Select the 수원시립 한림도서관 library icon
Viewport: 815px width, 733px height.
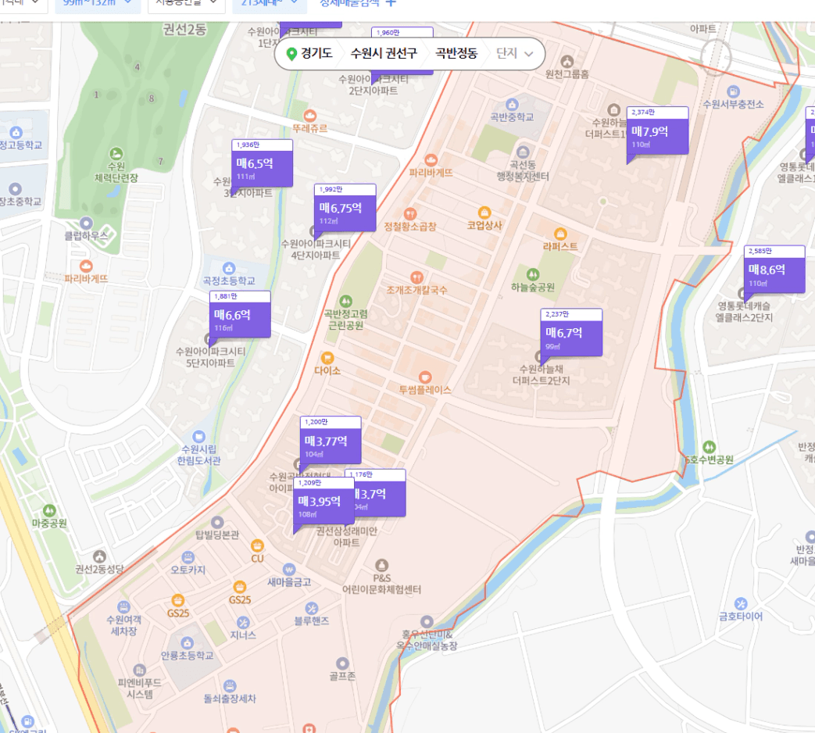(198, 436)
